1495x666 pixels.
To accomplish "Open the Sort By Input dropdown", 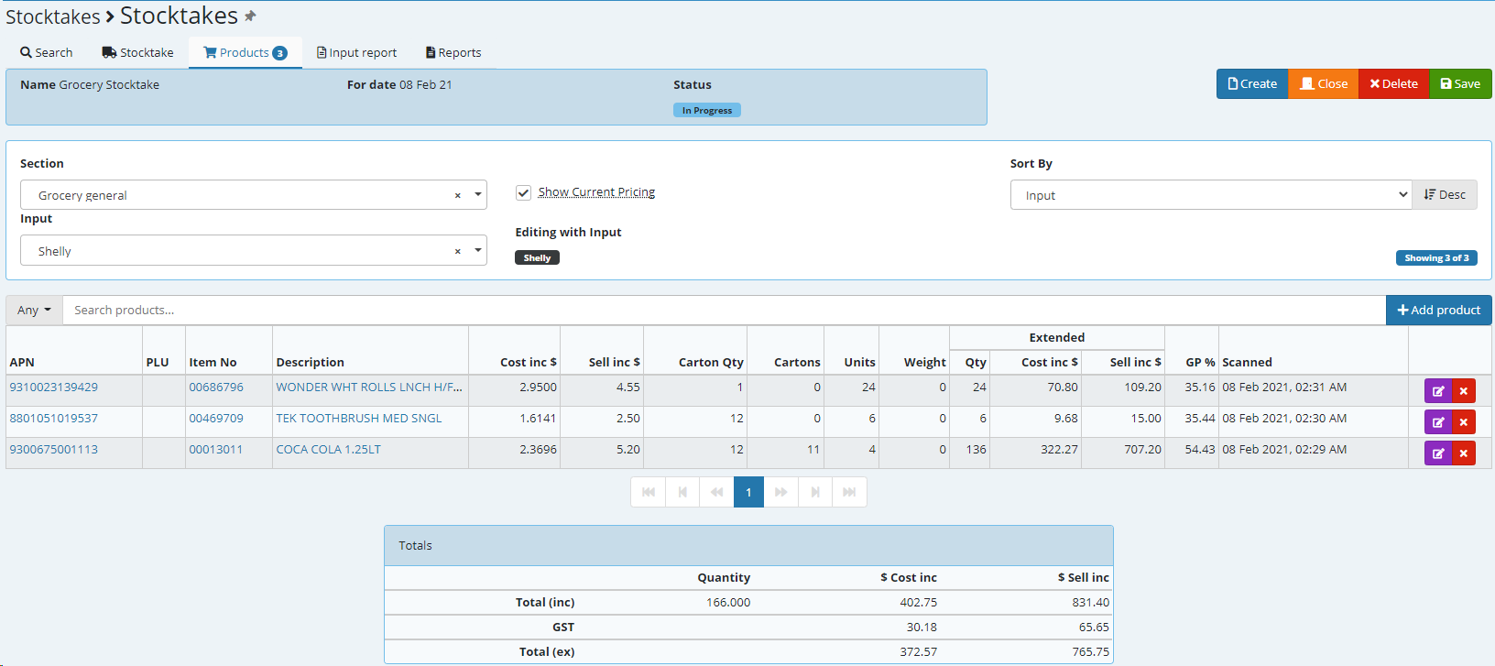I will click(x=1211, y=194).
